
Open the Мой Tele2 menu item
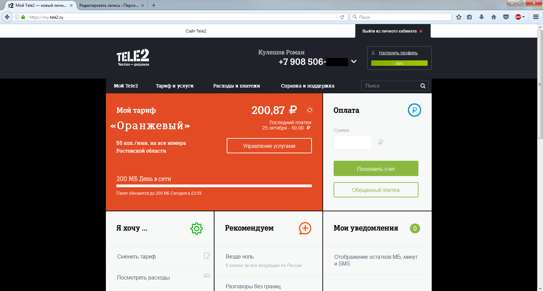[126, 86]
